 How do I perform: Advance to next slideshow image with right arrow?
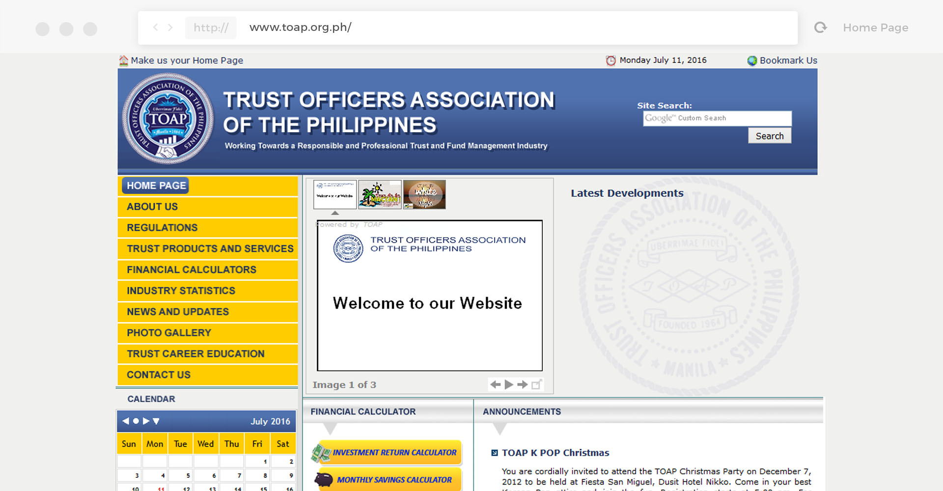pos(523,384)
